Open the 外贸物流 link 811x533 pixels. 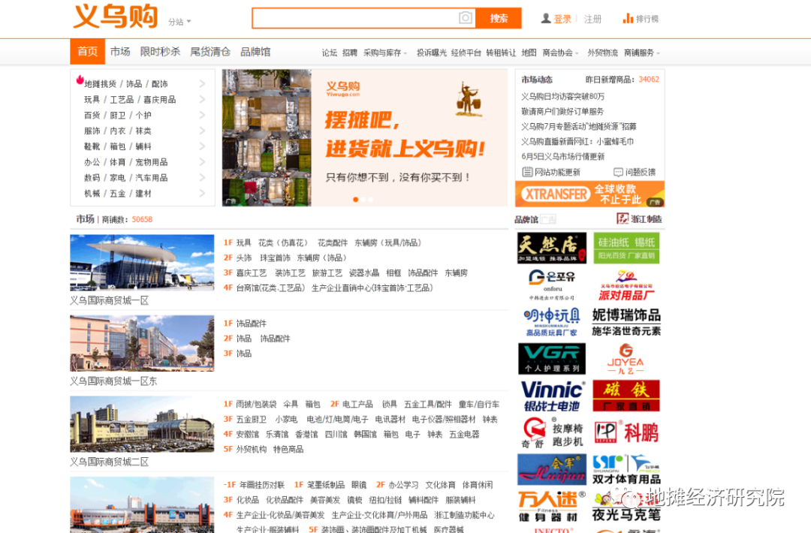(x=602, y=53)
